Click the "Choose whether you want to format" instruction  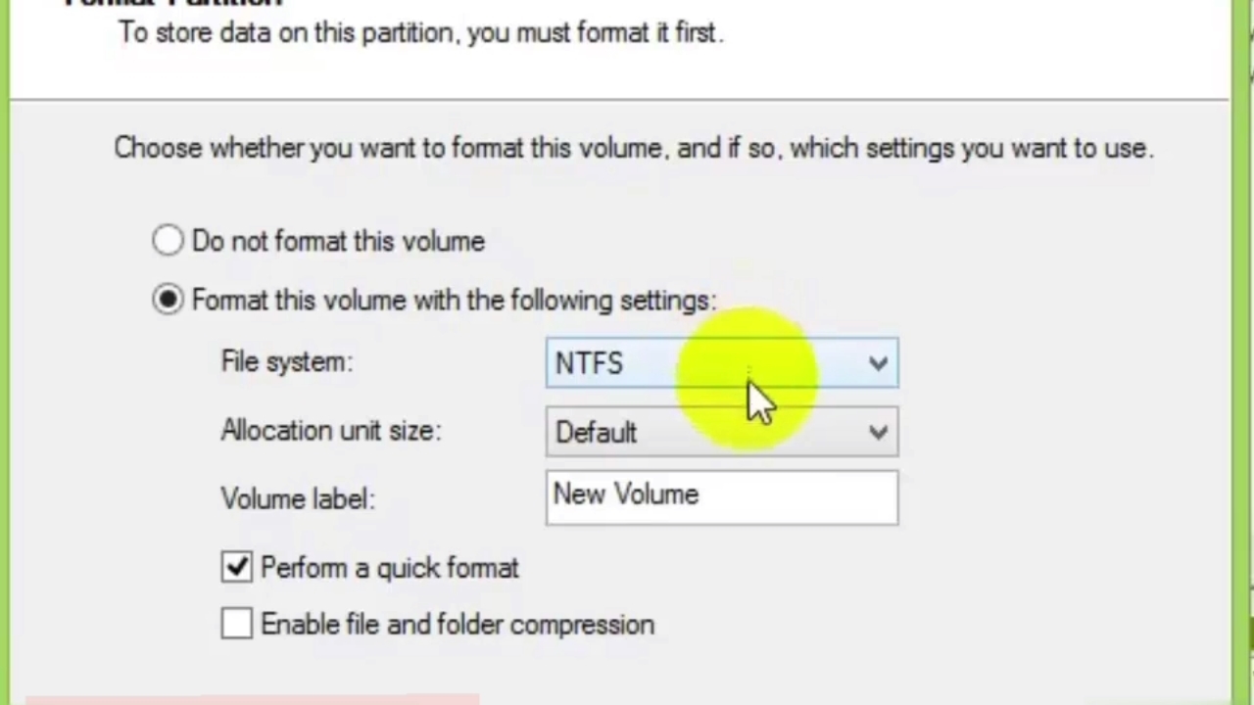click(633, 149)
